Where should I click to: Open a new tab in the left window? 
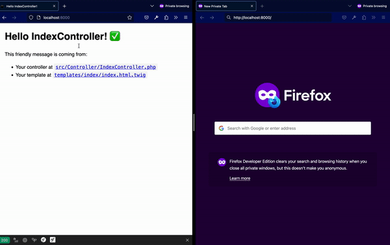click(x=64, y=6)
